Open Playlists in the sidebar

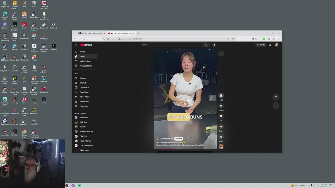point(85,83)
